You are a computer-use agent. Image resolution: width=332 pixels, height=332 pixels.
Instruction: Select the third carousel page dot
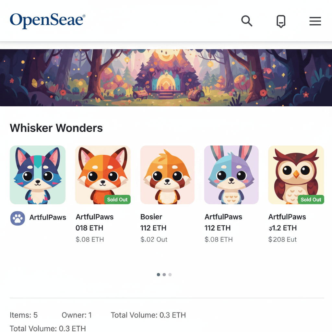click(x=170, y=275)
